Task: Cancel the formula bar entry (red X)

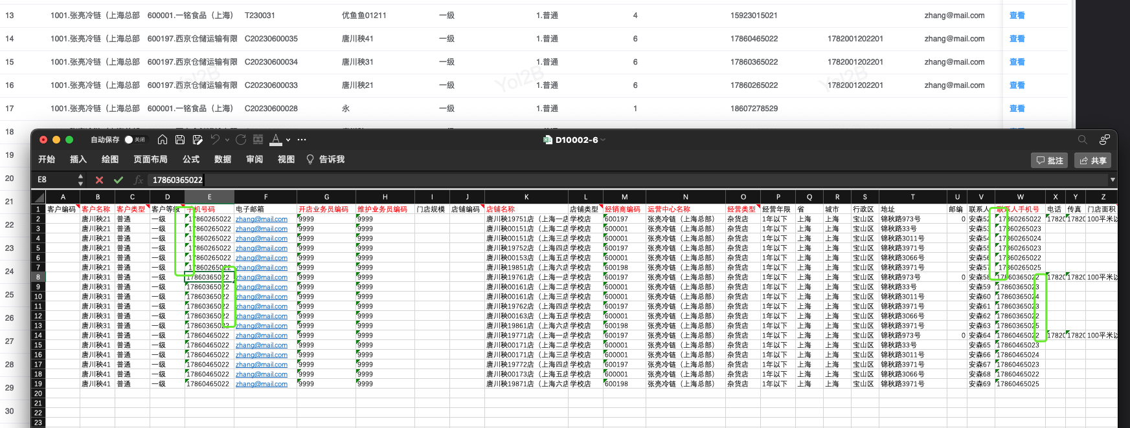Action: click(x=99, y=180)
